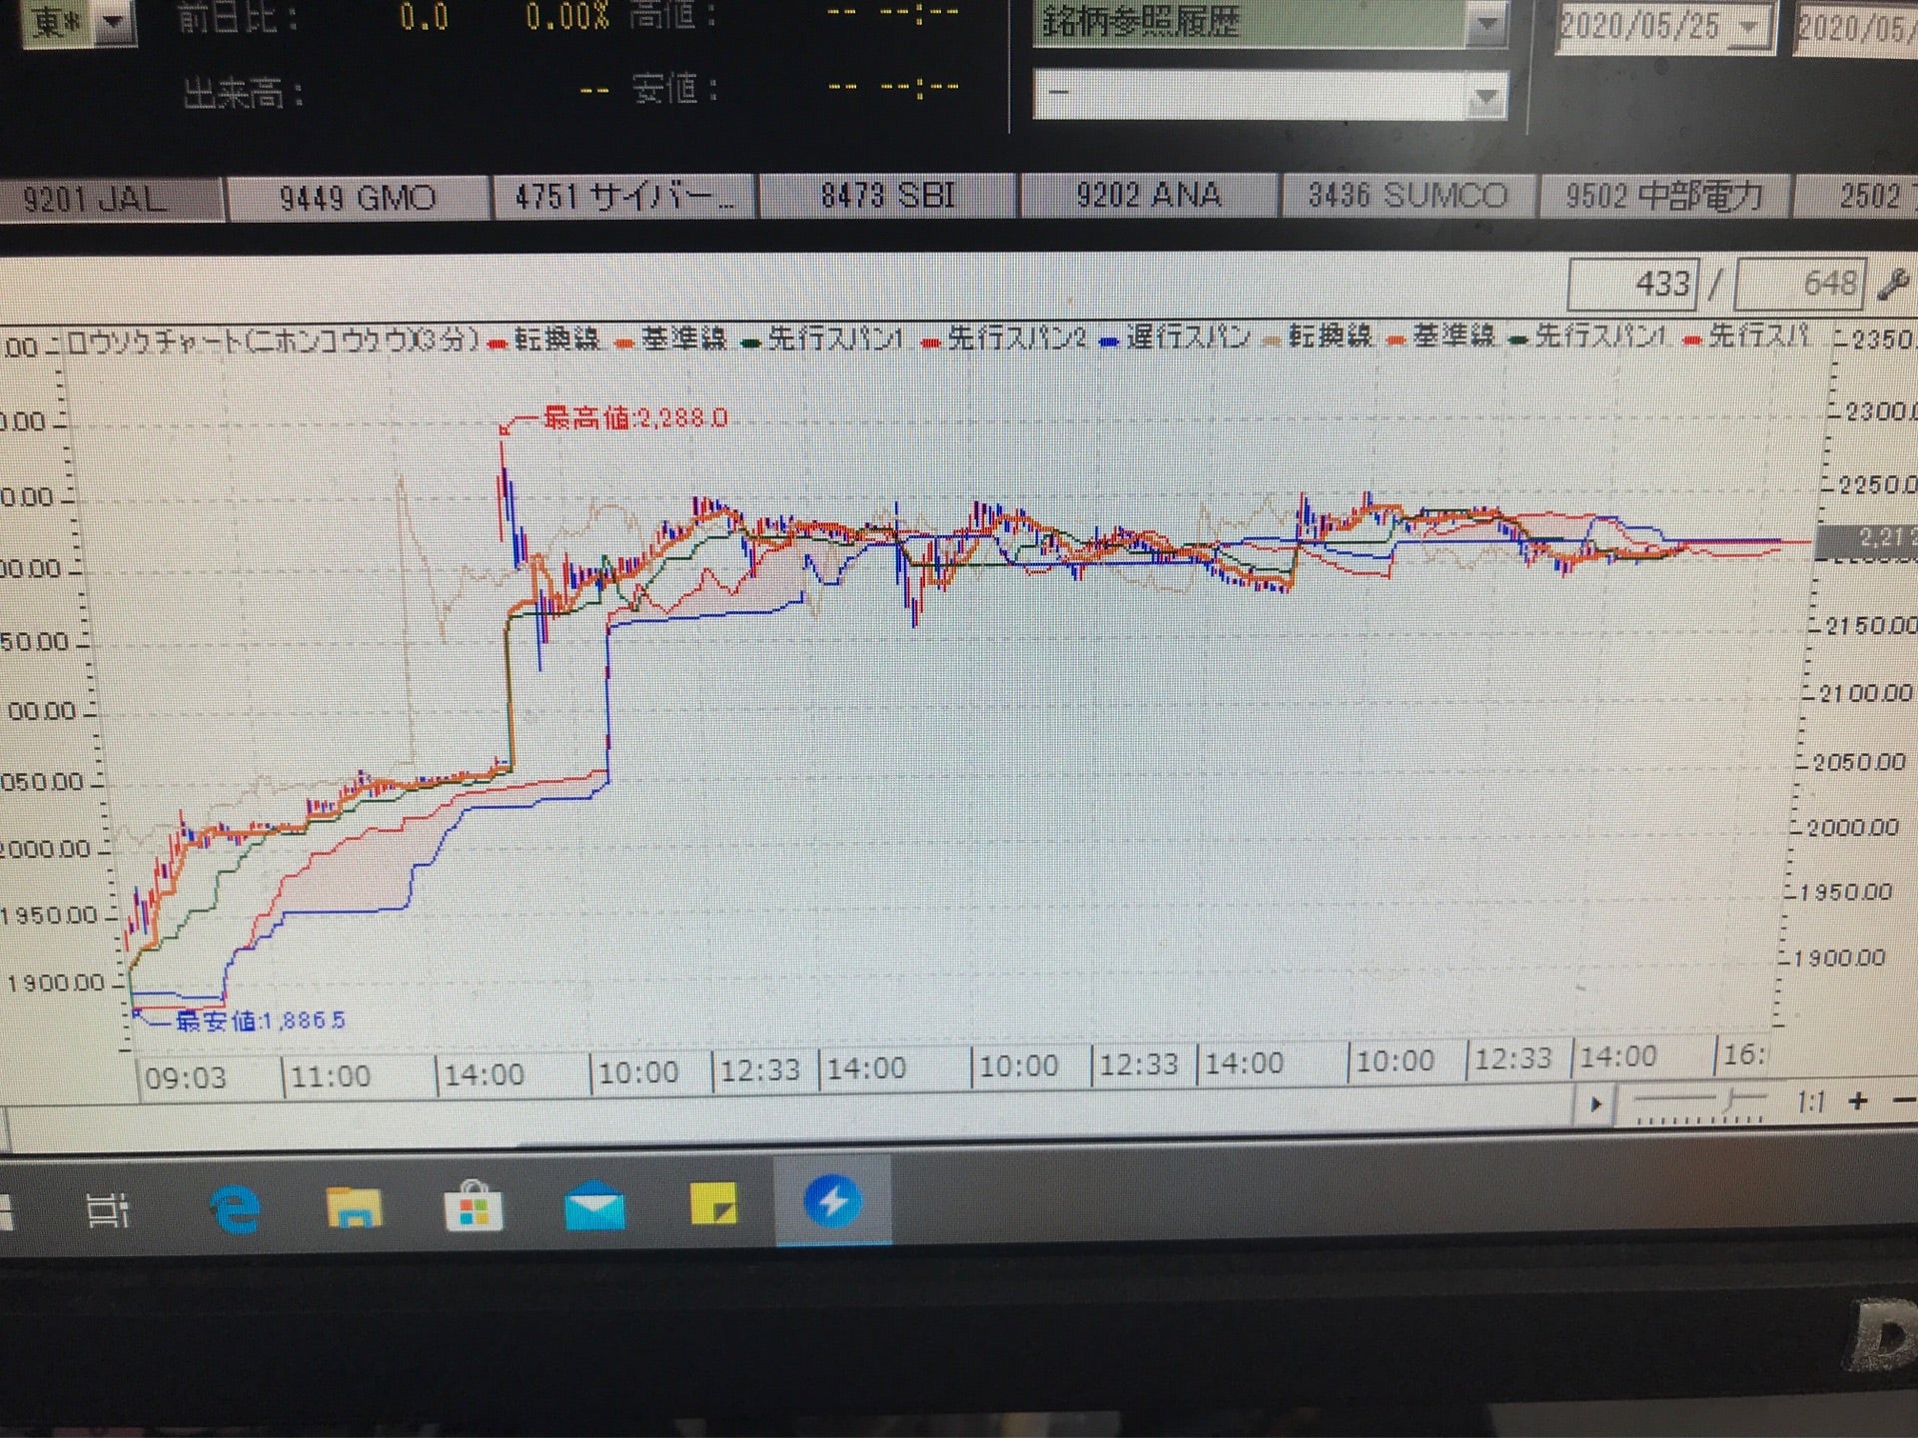Viewport: 1918px width, 1438px height.
Task: Open the Mail app from the taskbar
Action: [594, 1207]
